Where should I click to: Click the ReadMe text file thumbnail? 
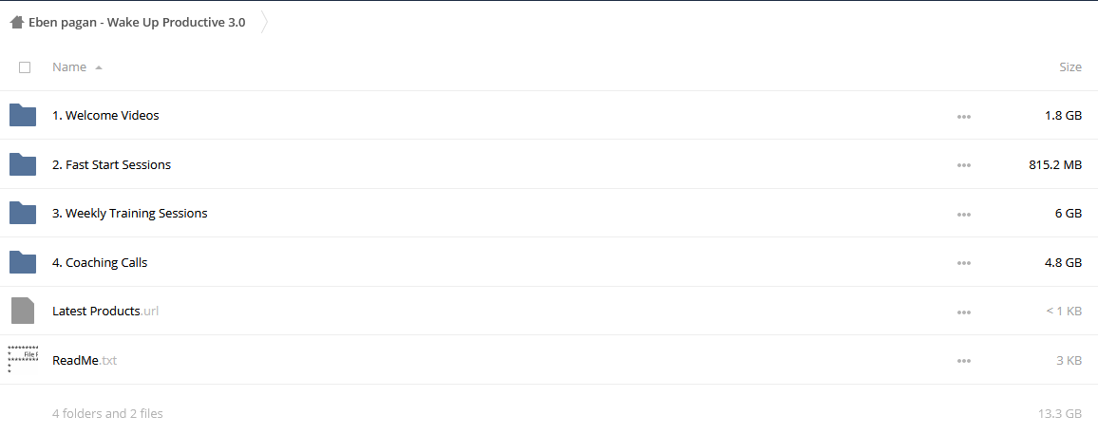[x=23, y=359]
